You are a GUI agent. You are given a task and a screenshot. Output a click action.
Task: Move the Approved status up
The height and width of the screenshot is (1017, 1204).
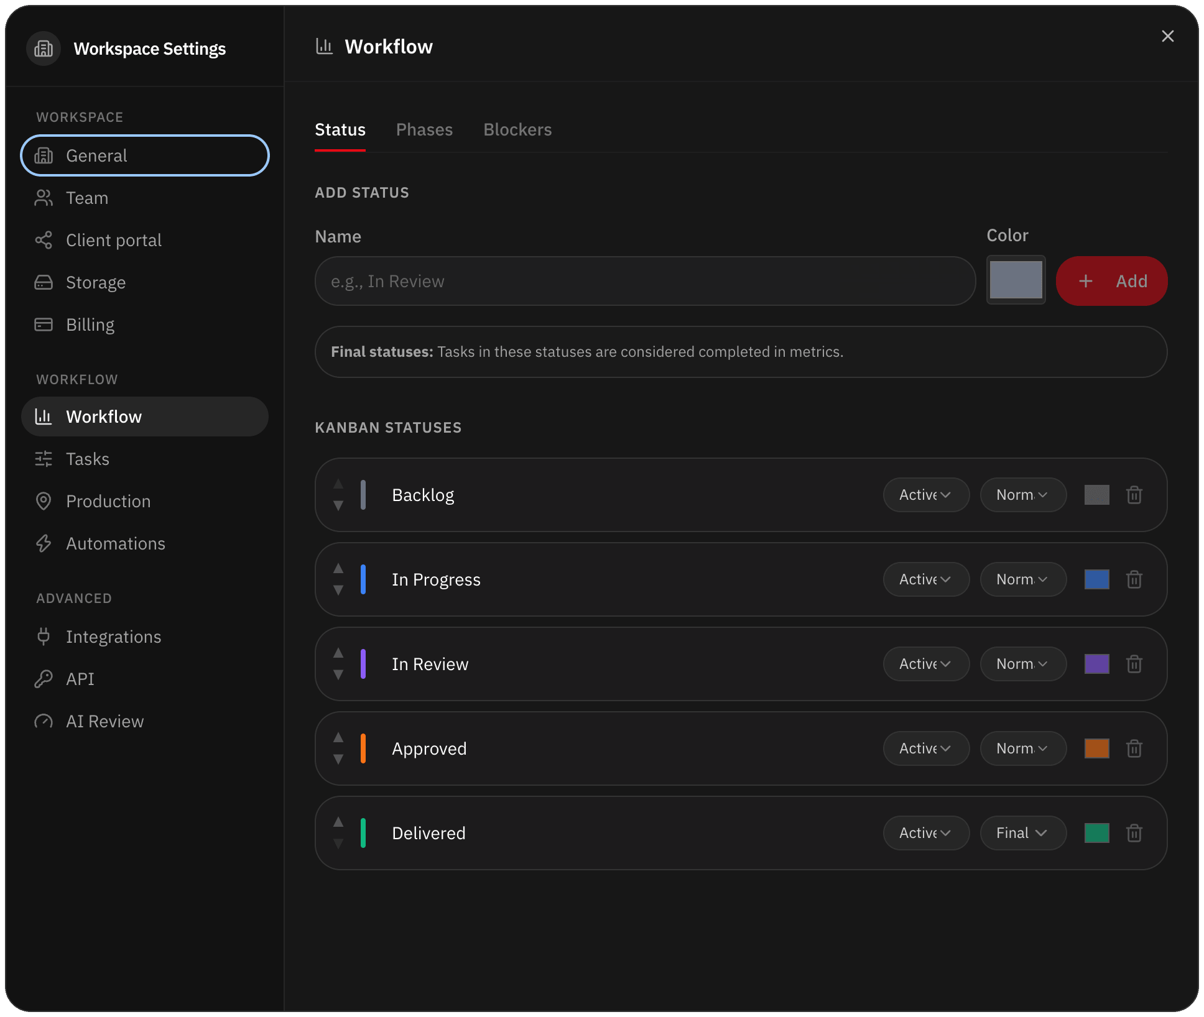(x=338, y=737)
